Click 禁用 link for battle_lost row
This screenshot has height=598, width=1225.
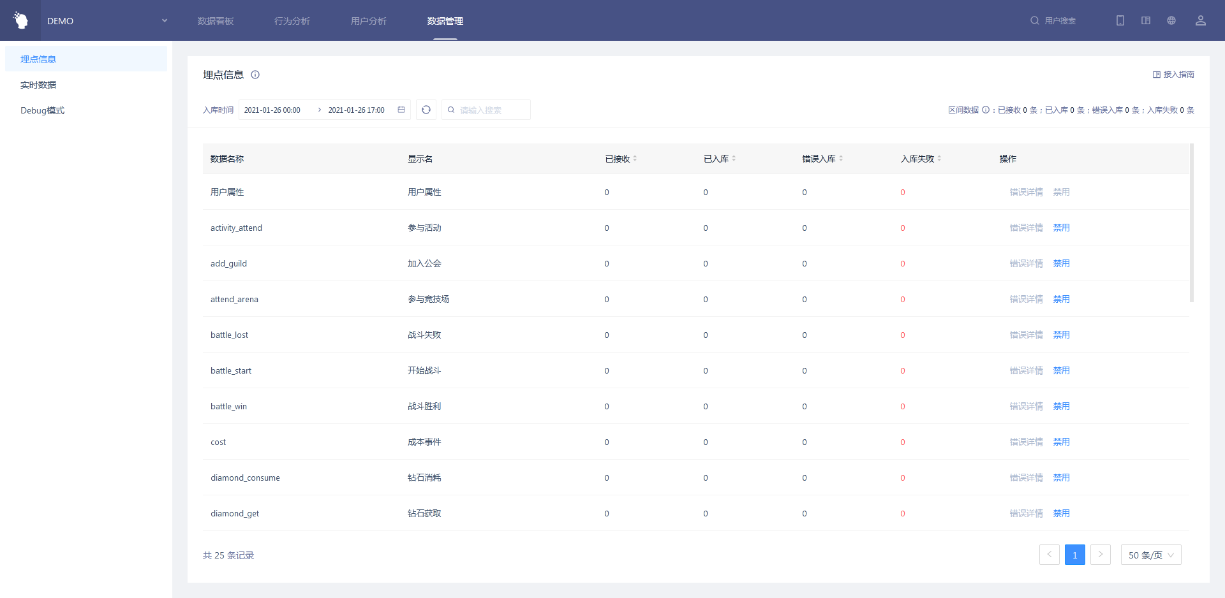(1061, 335)
